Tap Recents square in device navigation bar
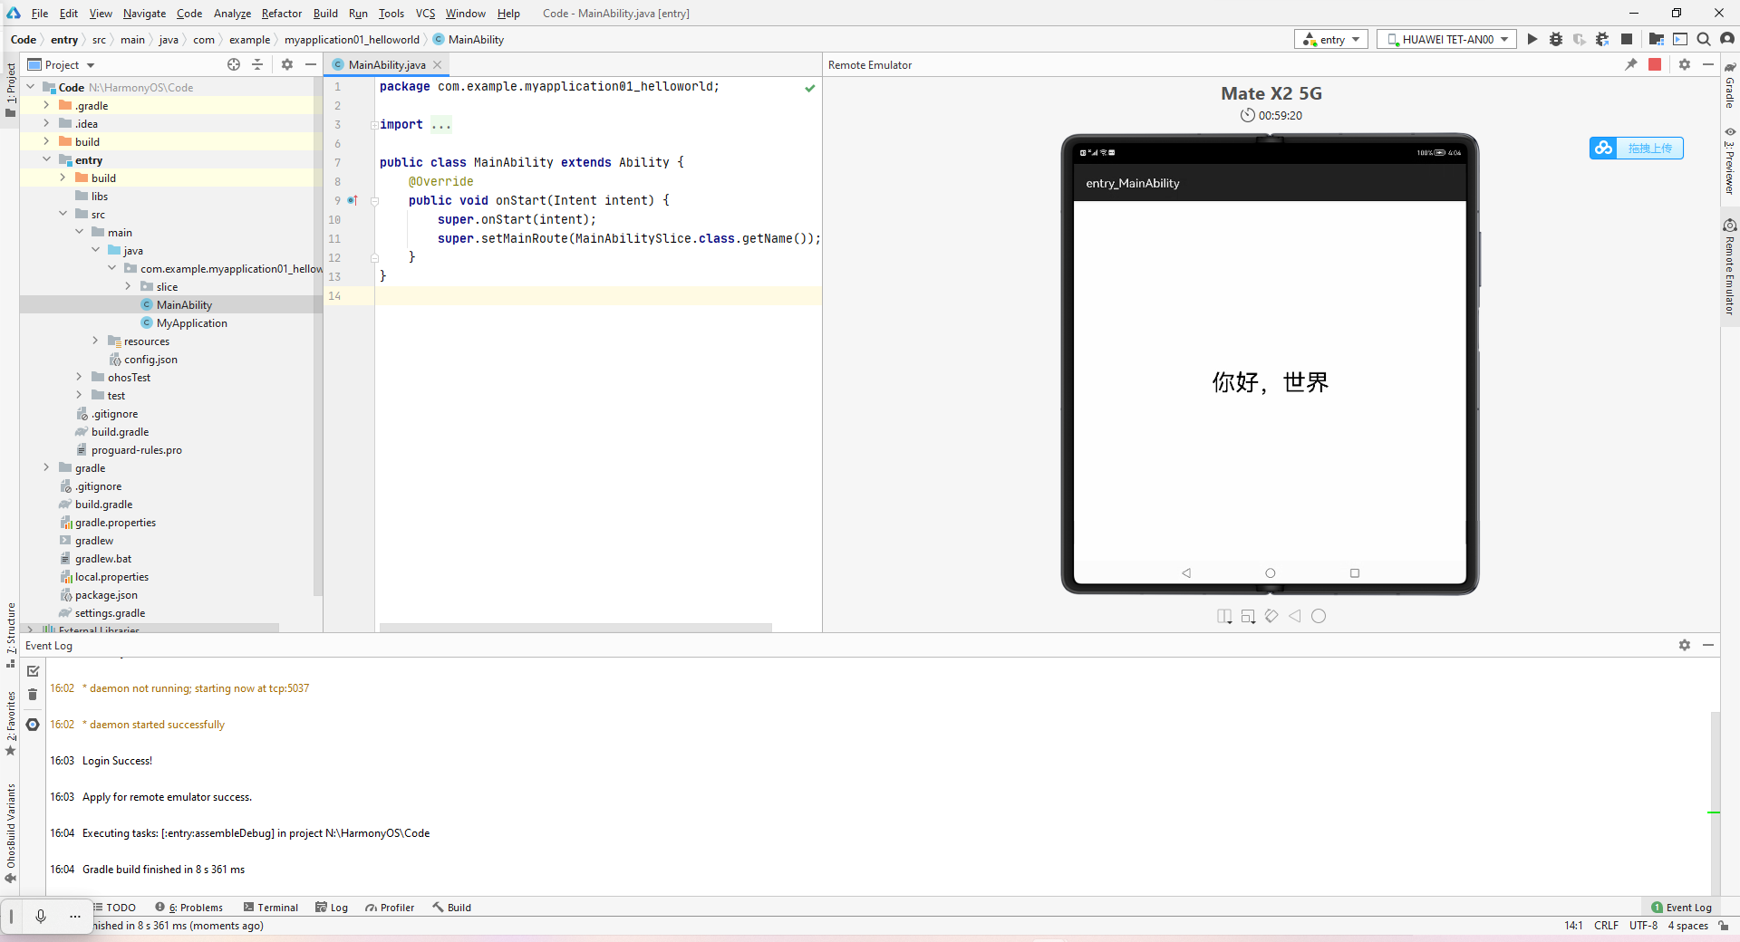 click(1355, 573)
